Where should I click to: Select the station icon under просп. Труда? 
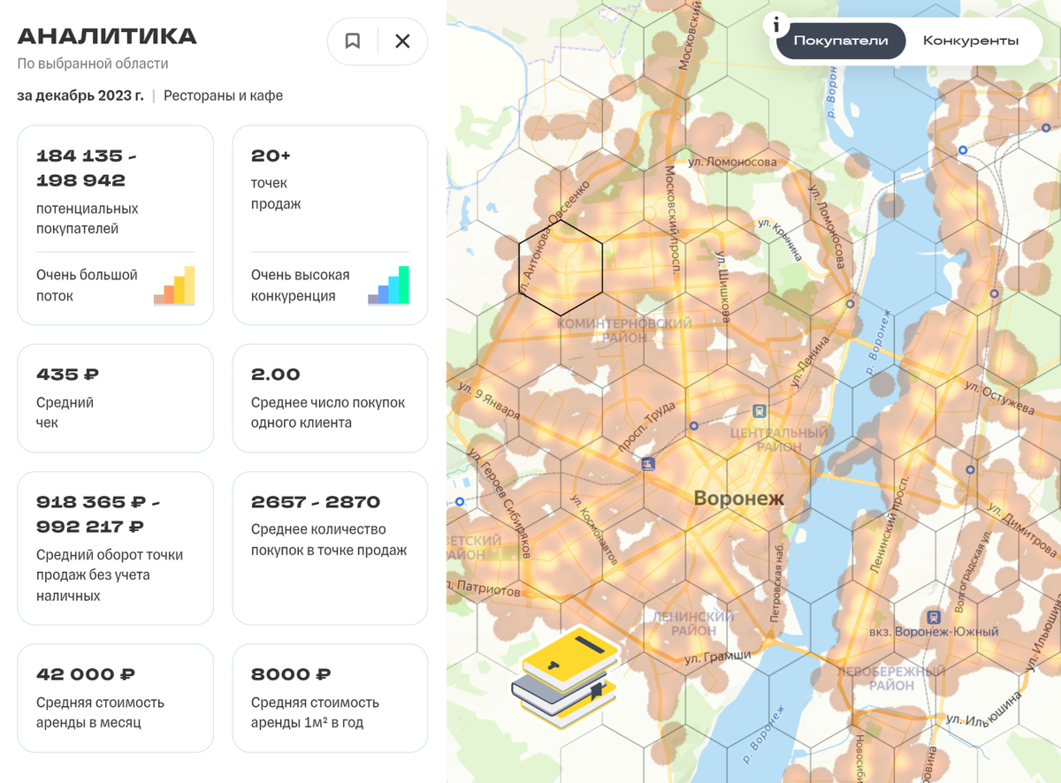(649, 463)
